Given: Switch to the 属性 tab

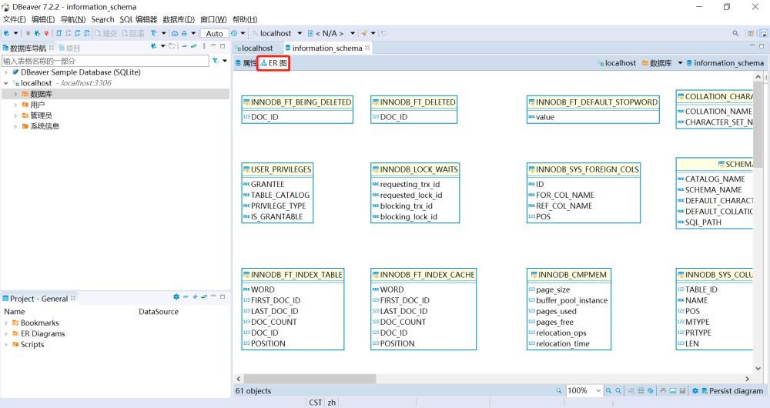Looking at the screenshot, I should 246,63.
